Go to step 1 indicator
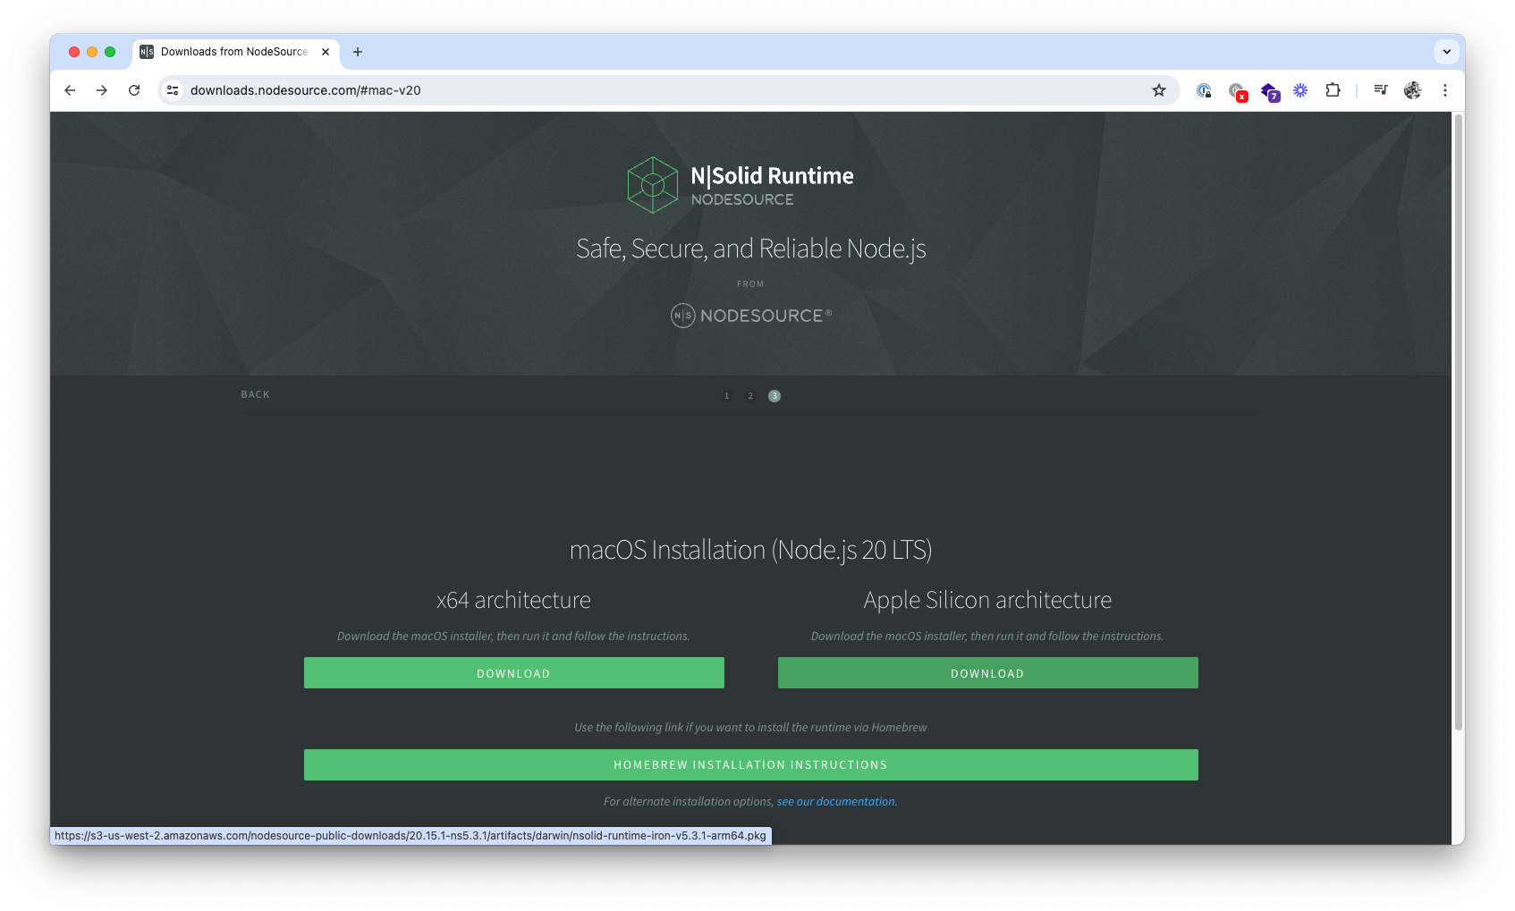Screen dimensions: 1515x911 coord(726,396)
